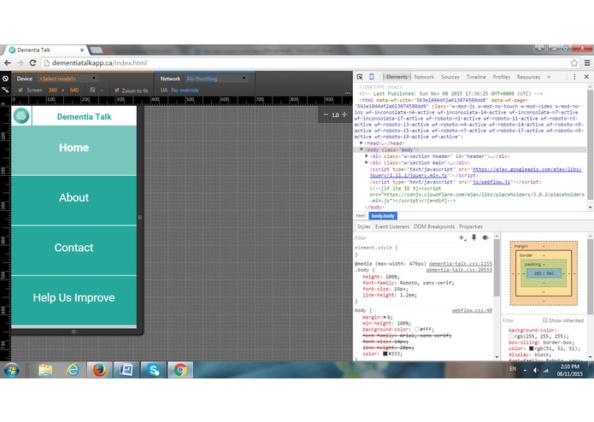Viewport: 594px width, 422px height.
Task: Toggle the Zoom to fit checkbox
Action: coord(117,90)
